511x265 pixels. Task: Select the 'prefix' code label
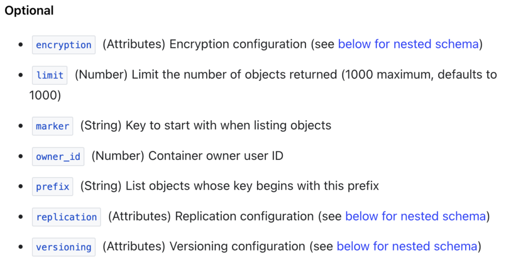point(52,187)
